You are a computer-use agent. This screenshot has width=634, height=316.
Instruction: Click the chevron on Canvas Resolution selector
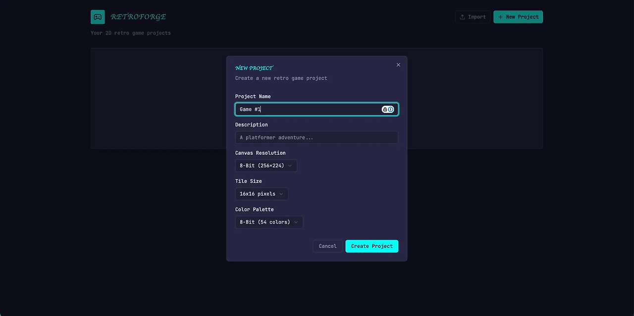[x=290, y=166]
